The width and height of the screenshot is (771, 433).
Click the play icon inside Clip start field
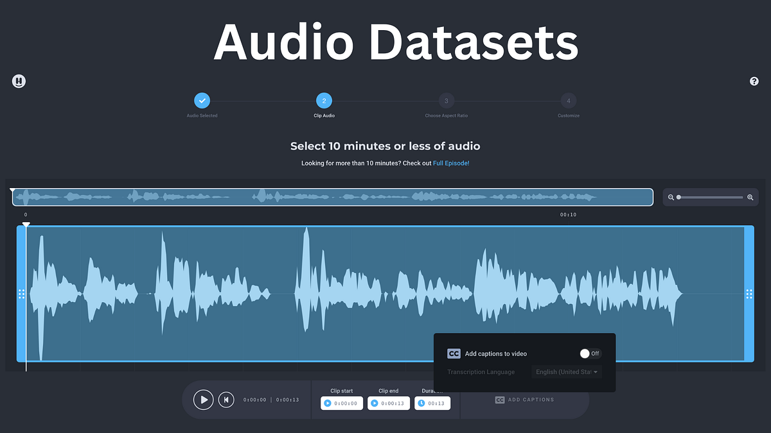328,403
